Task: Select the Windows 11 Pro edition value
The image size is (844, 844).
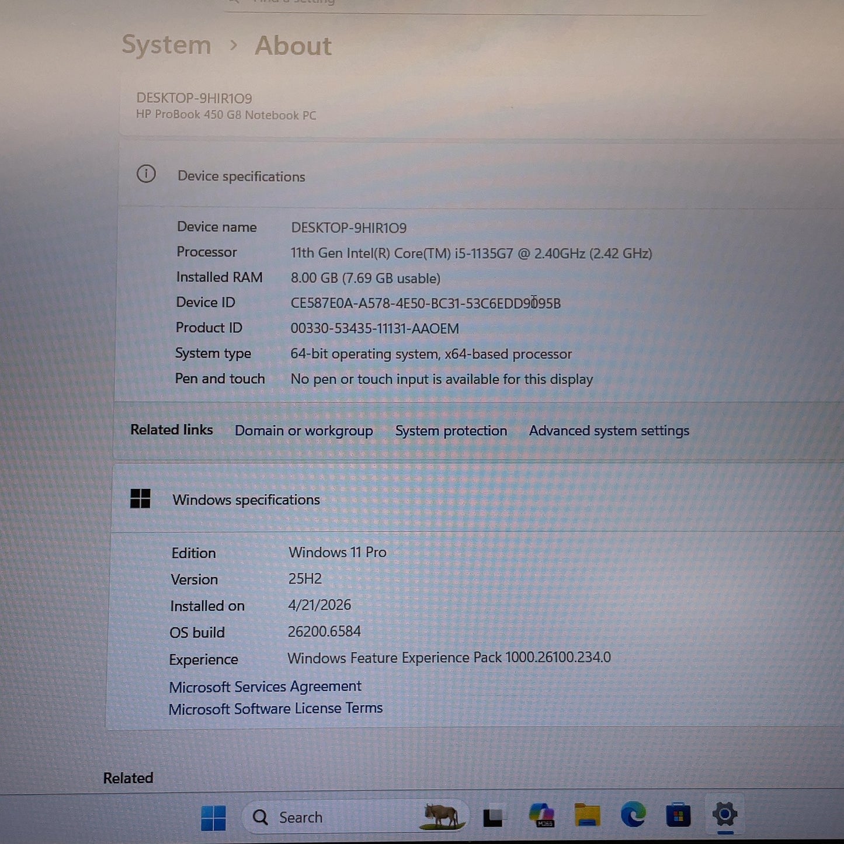Action: [338, 552]
